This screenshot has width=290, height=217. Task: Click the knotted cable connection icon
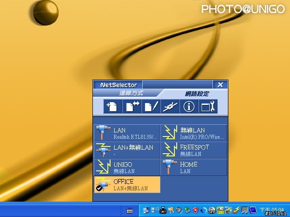coord(170,107)
